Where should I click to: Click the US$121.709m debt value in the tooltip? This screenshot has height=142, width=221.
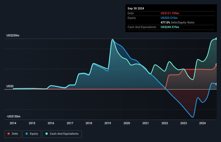coord(170,13)
